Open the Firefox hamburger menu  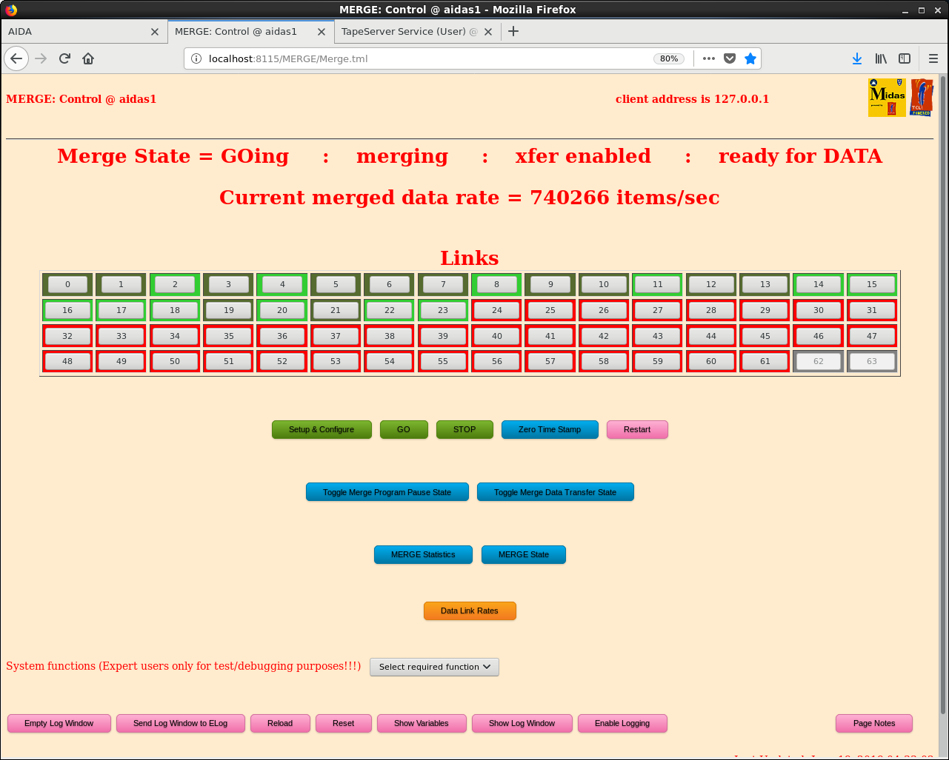point(933,58)
